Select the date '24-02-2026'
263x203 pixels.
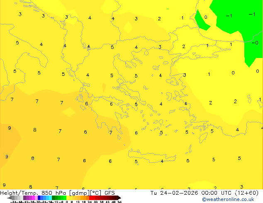(179, 193)
